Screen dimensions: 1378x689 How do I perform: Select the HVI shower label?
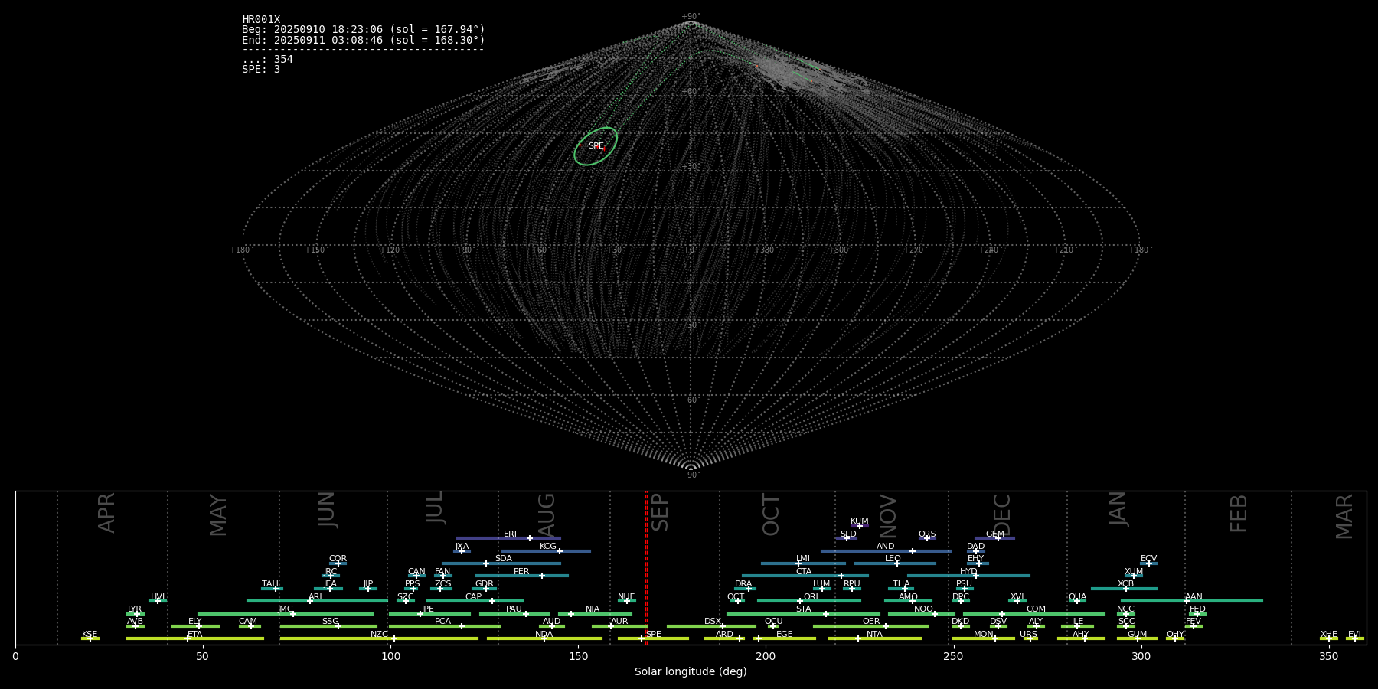(x=158, y=597)
